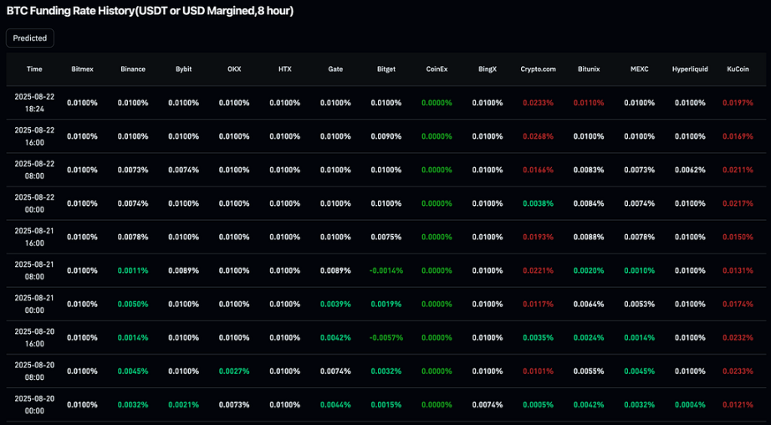This screenshot has width=771, height=425.
Task: Click the 2025-08-22 16:00 time cell
Action: (x=34, y=136)
